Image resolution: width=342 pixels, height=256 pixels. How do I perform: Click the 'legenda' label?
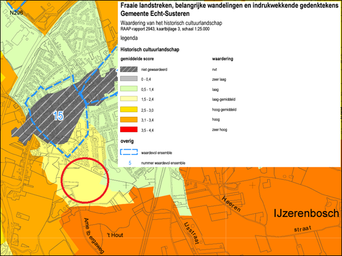[x=129, y=38]
